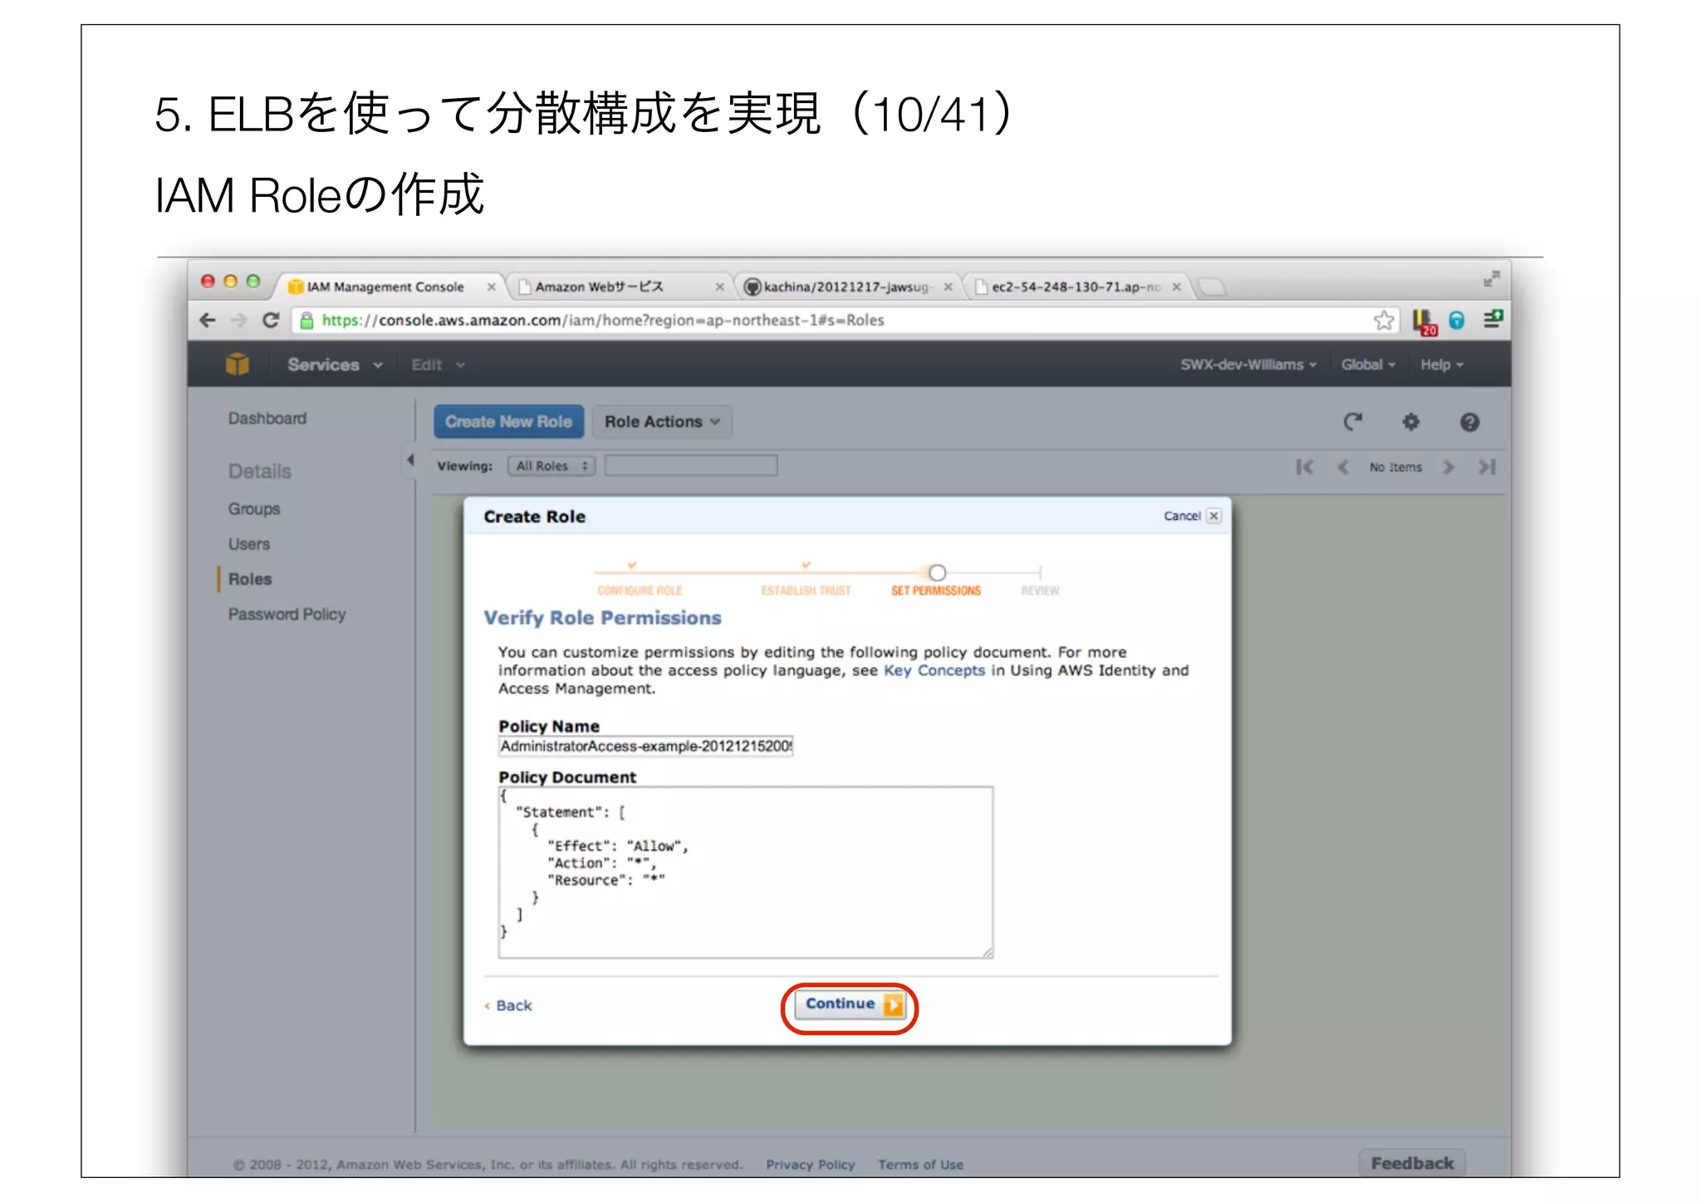The height and width of the screenshot is (1202, 1701).
Task: Open Groups in the sidebar
Action: 254,509
